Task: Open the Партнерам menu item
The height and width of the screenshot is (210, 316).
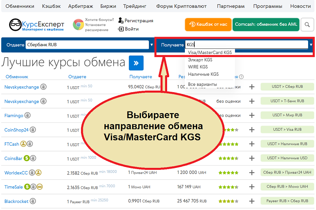Action: click(x=231, y=6)
